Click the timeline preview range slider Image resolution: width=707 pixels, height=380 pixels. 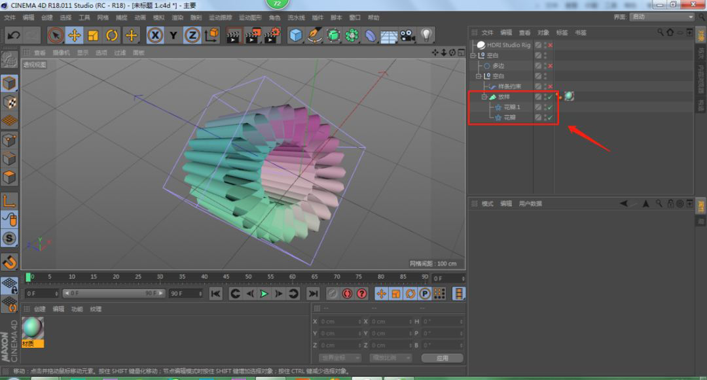coord(114,293)
